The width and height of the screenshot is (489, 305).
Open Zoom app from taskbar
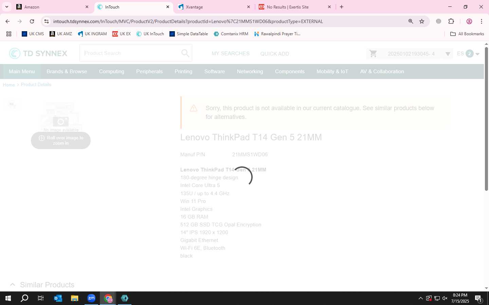tap(91, 298)
